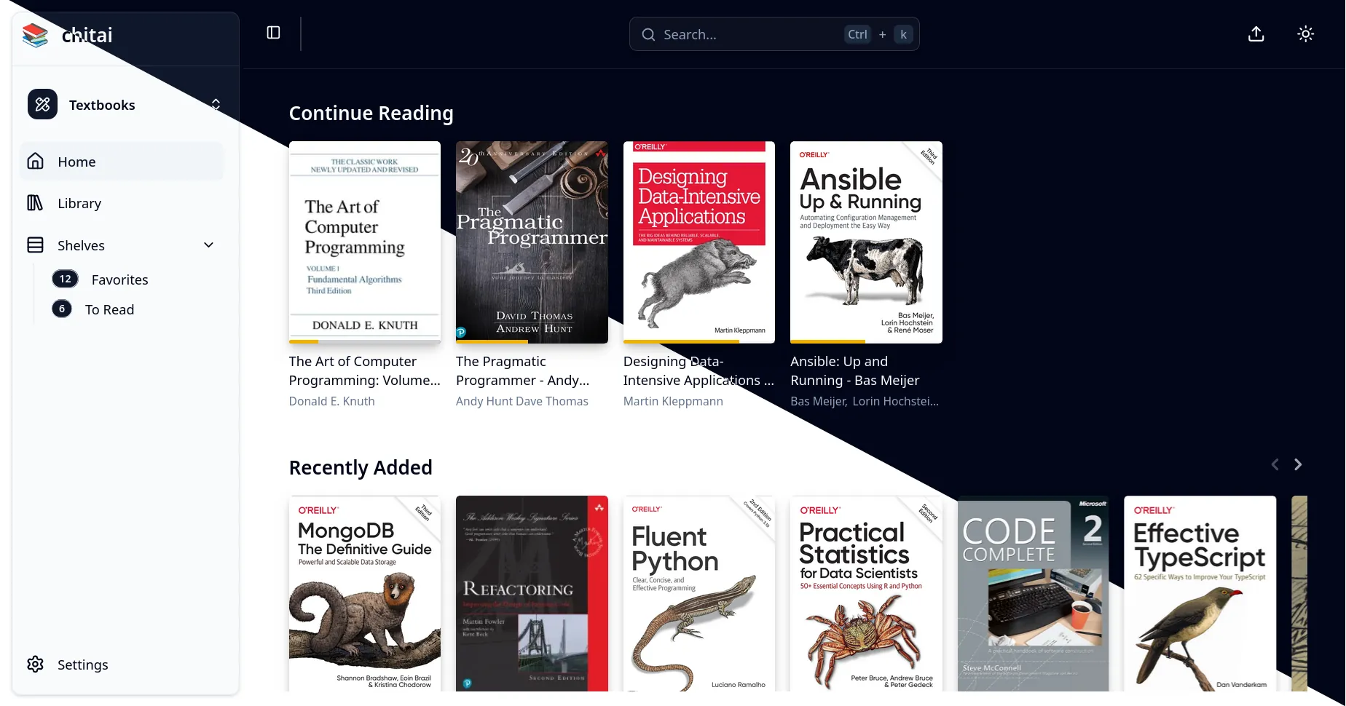This screenshot has width=1346, height=706.
Task: Click the Textbooks library icon
Action: tap(42, 104)
